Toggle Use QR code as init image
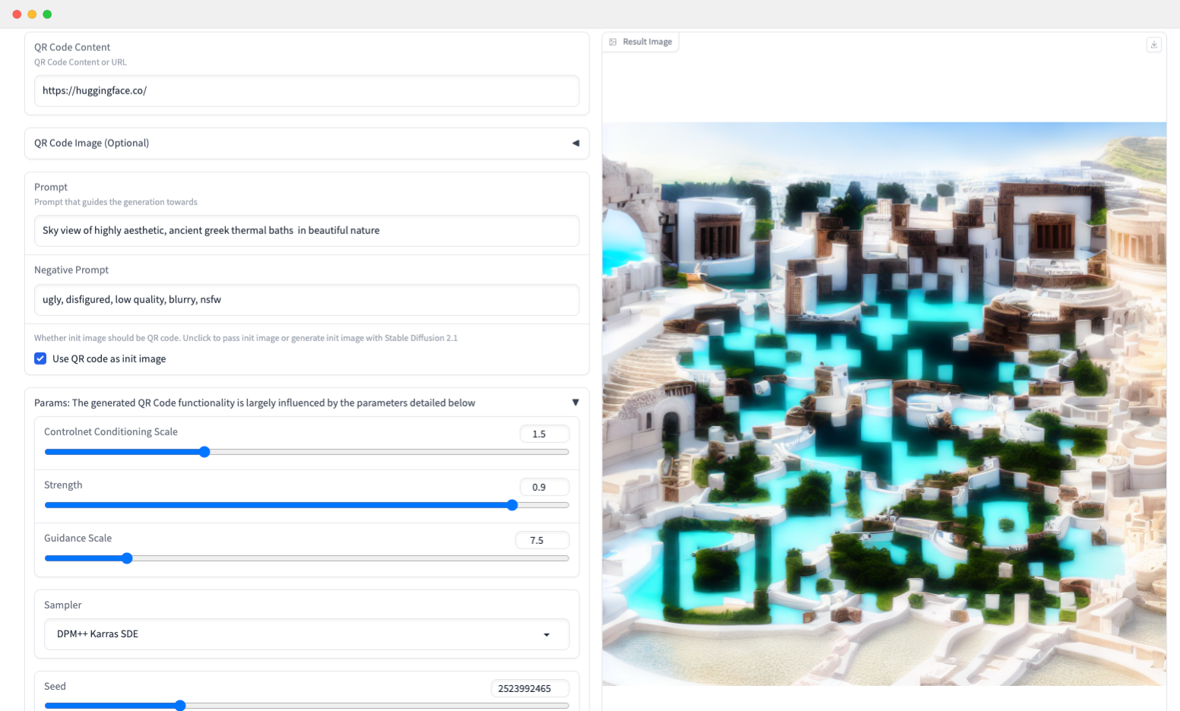The height and width of the screenshot is (711, 1180). click(40, 359)
